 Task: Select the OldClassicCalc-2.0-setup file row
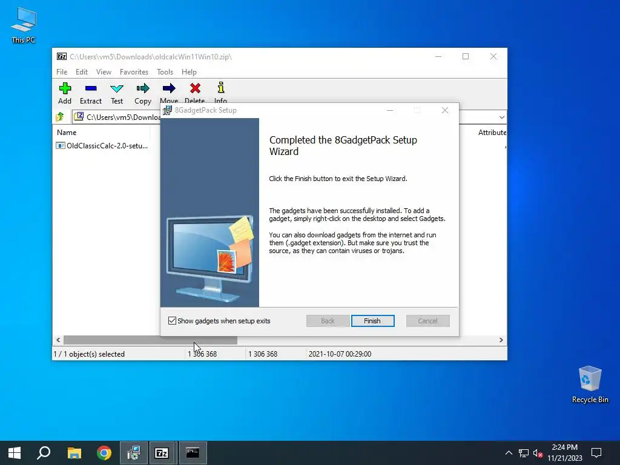pyautogui.click(x=102, y=145)
